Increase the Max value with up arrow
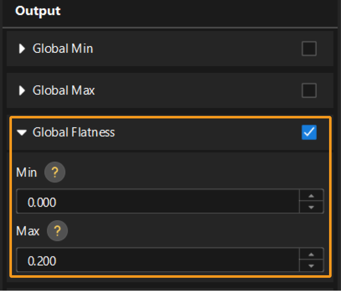This screenshot has height=291, width=341. [311, 254]
